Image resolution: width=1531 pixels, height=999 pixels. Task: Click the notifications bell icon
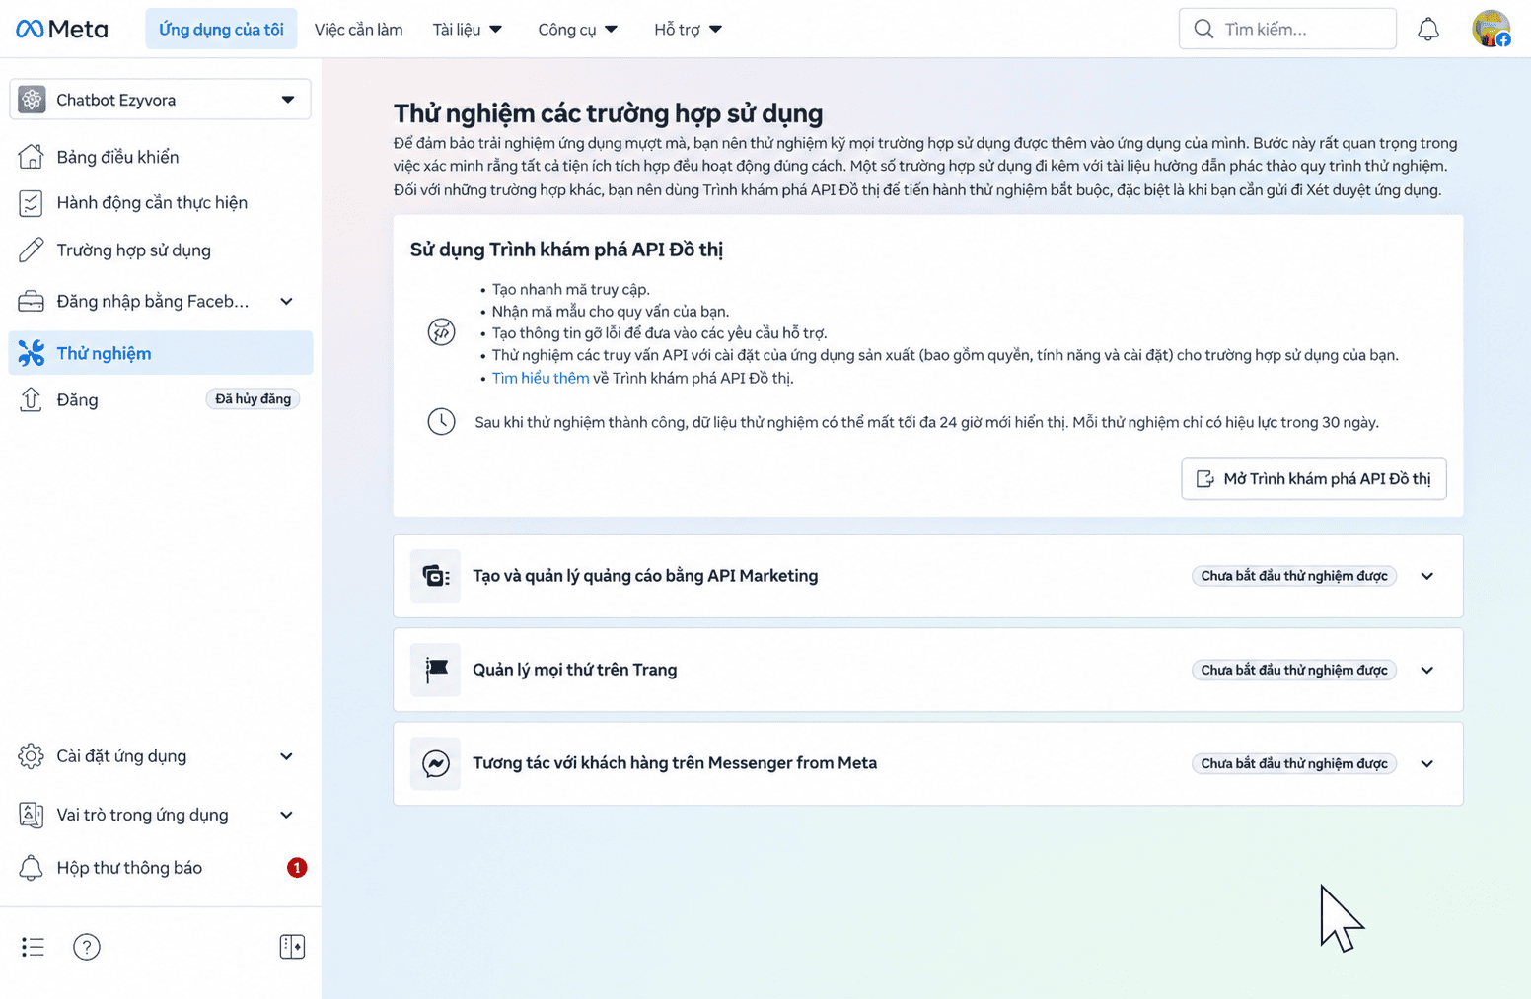[x=1427, y=30]
